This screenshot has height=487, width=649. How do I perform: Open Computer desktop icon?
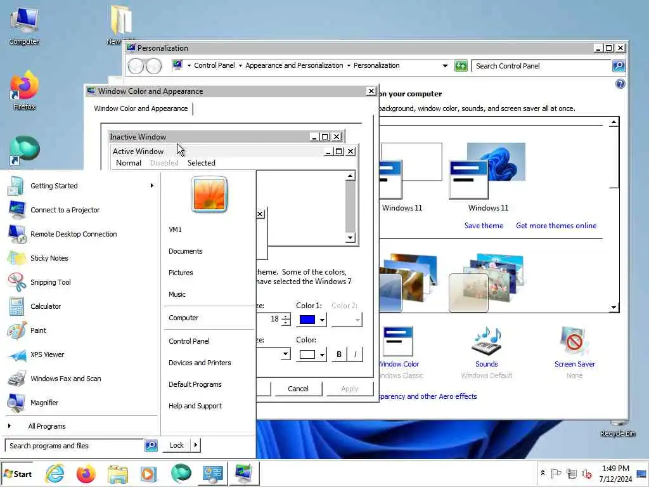tap(24, 26)
